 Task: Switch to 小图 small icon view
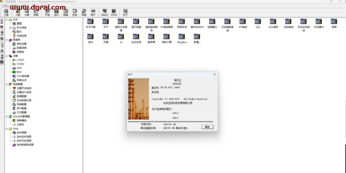tap(26, 12)
